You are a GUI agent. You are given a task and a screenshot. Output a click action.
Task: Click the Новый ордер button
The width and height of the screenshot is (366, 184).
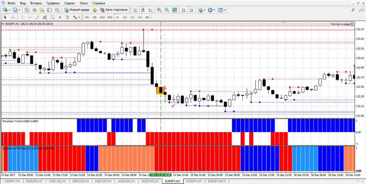click(x=76, y=10)
